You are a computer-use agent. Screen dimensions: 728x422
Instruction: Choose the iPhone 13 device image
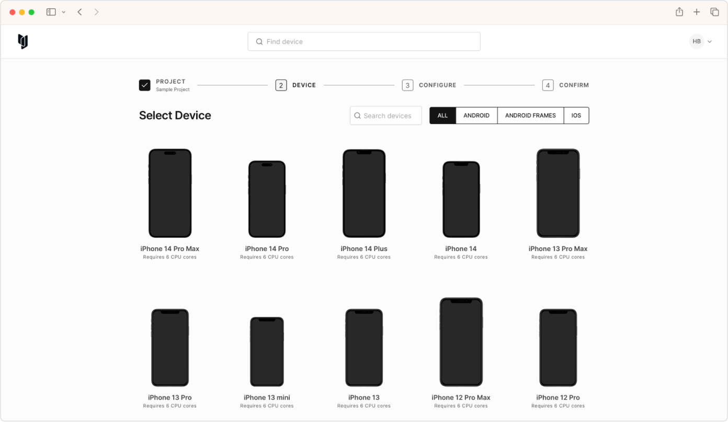tap(364, 347)
